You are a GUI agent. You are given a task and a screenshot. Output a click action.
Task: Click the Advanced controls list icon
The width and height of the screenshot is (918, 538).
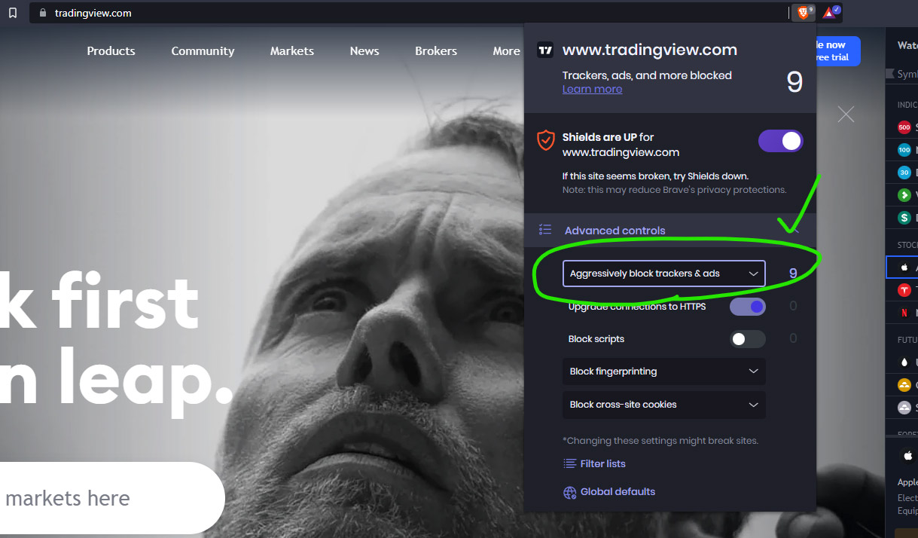click(545, 230)
